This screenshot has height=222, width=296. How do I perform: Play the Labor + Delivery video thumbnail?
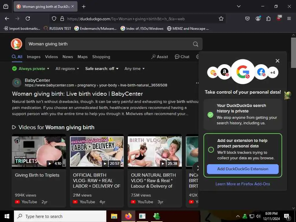[x=97, y=151]
